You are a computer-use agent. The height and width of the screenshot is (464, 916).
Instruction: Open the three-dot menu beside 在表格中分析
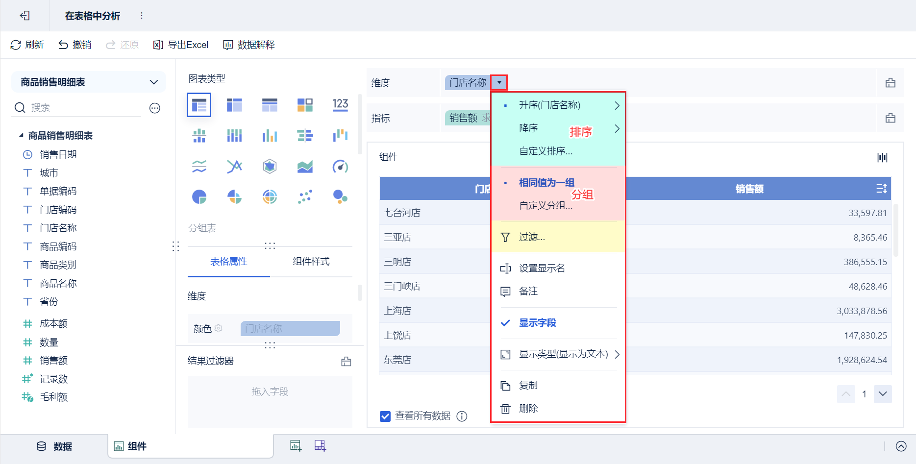coord(142,16)
